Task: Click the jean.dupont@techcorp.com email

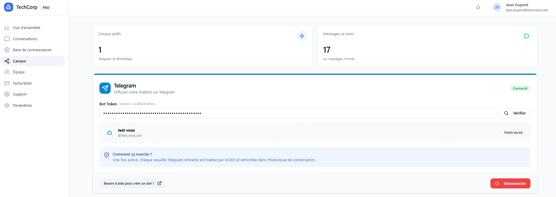Action: click(527, 10)
